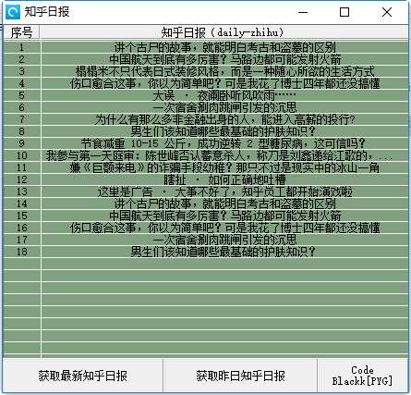Viewport: 411px width, 395px height.
Task: Click the 知乎日报 (daily-zhihu) column header
Action: (224, 32)
